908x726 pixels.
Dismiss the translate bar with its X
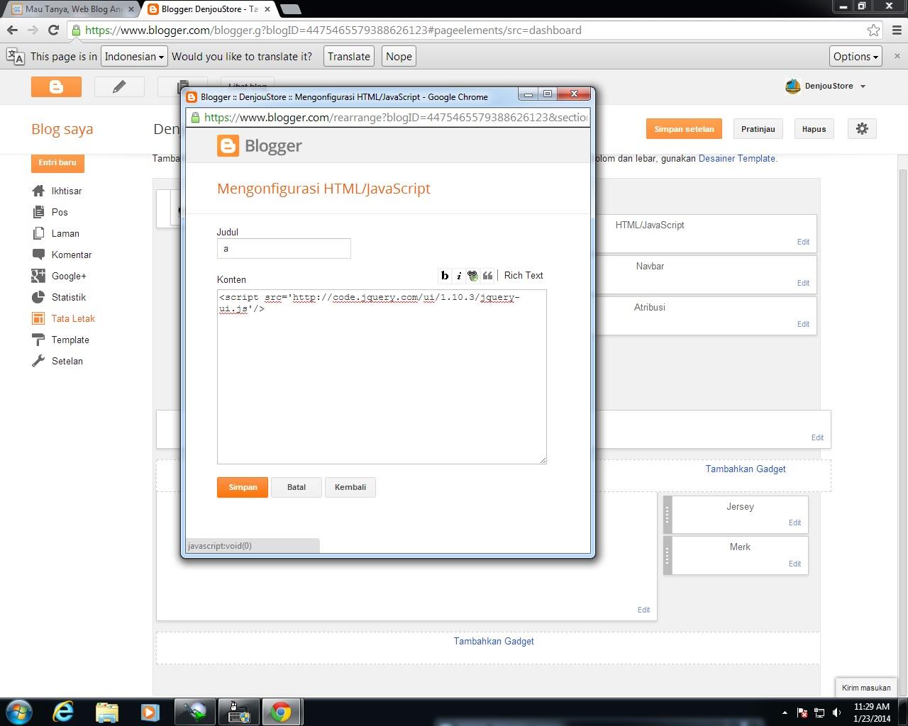(x=897, y=56)
